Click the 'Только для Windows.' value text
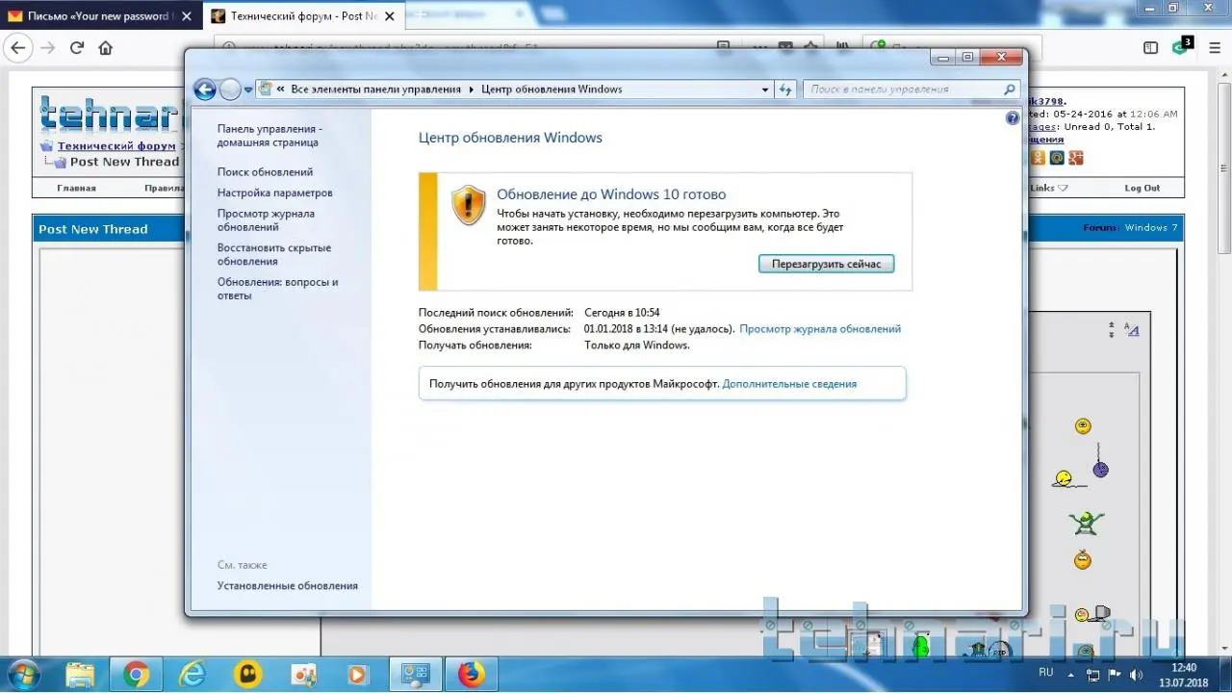This screenshot has height=693, width=1232. pos(637,346)
